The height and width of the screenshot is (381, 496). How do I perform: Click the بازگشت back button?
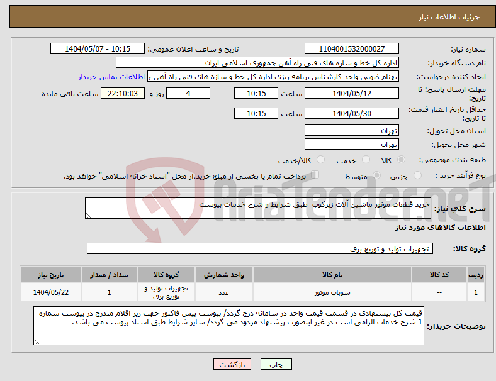232,364
